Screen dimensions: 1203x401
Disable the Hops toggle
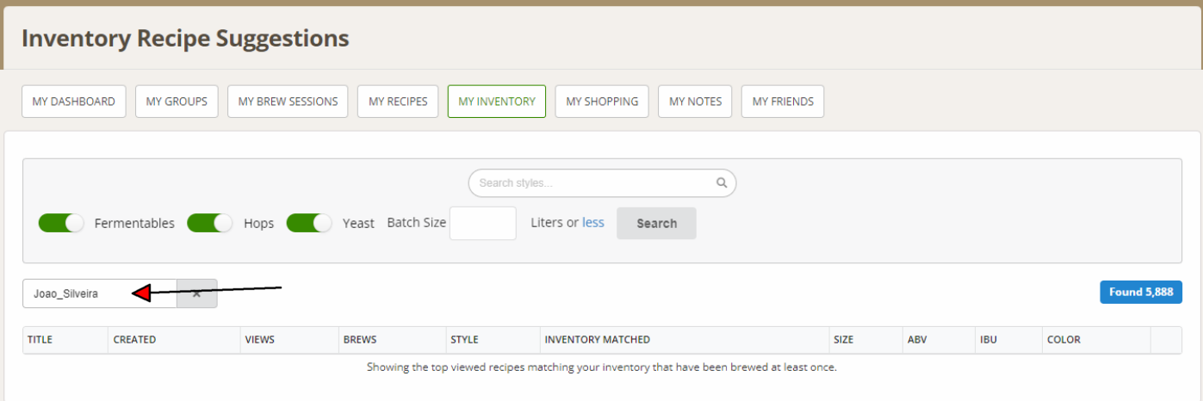(210, 223)
